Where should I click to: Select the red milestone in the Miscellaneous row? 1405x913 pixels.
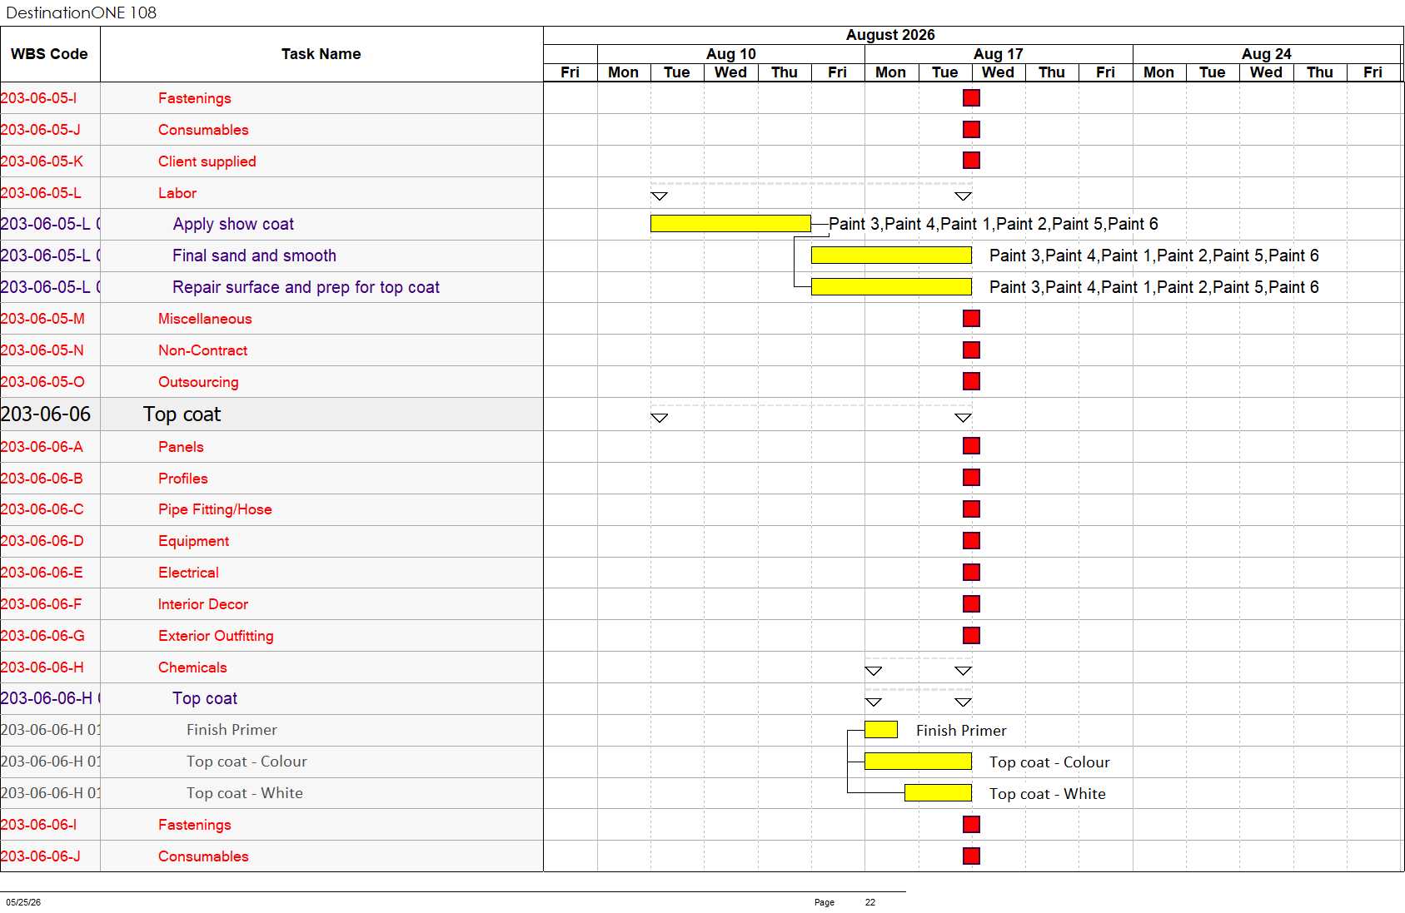[x=971, y=318]
